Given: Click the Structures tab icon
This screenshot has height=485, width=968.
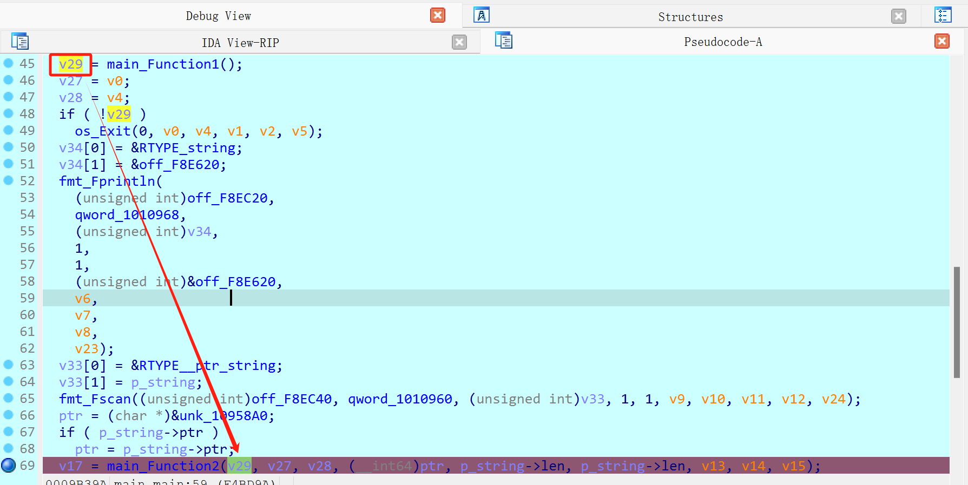Looking at the screenshot, I should (481, 15).
